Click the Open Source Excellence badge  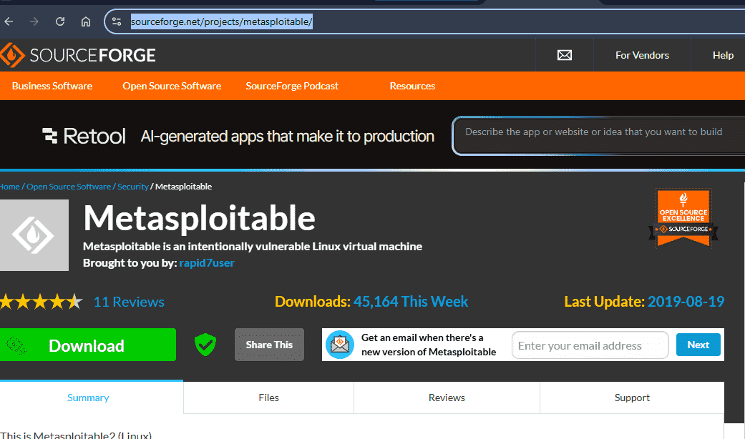click(683, 218)
